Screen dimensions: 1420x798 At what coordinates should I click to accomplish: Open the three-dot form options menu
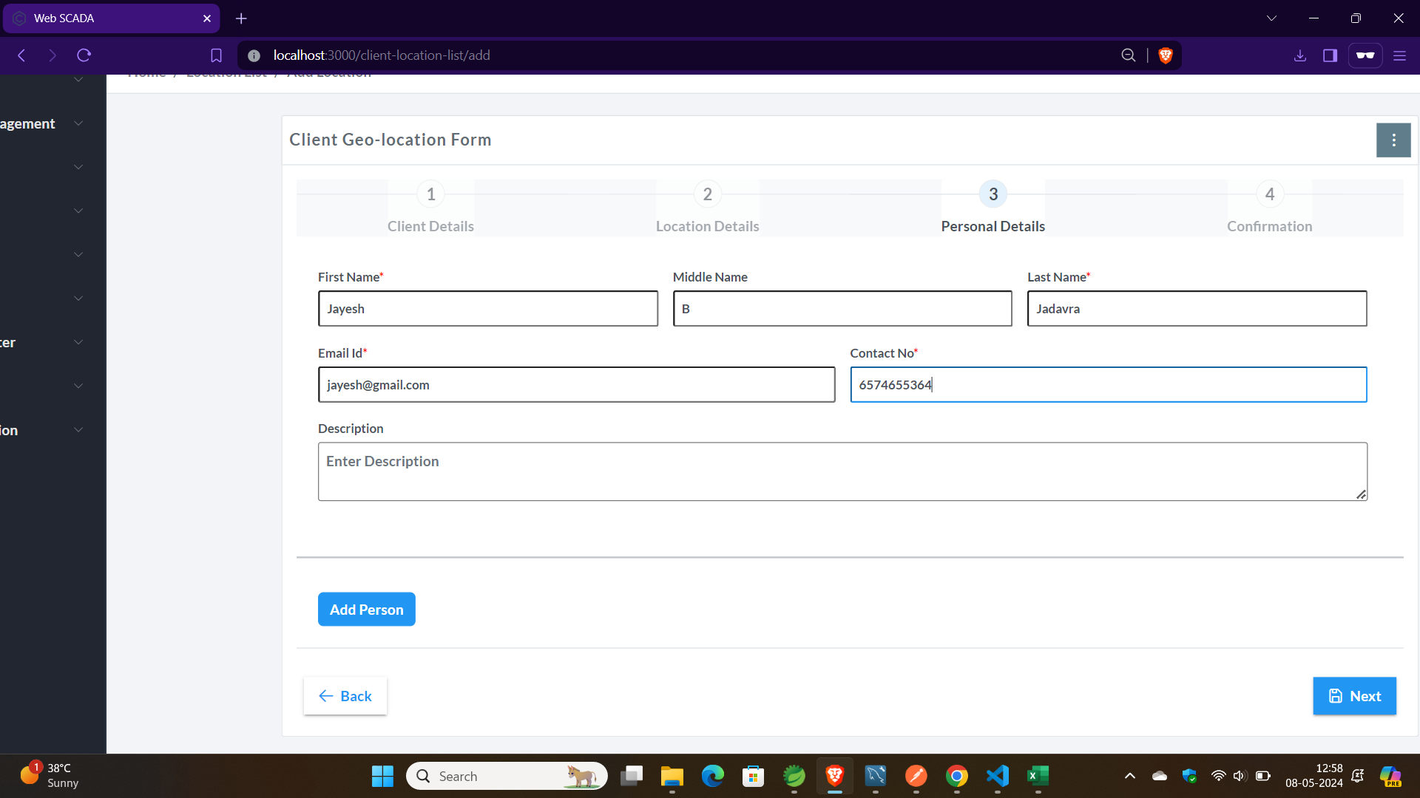1393,140
